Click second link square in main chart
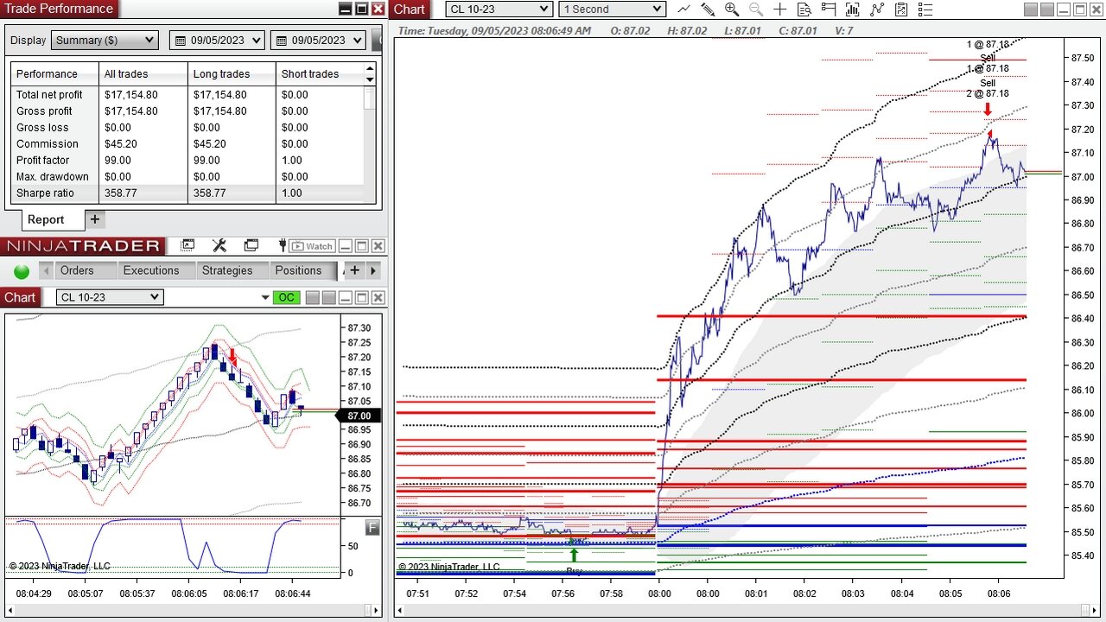The image size is (1106, 622). point(1049,10)
